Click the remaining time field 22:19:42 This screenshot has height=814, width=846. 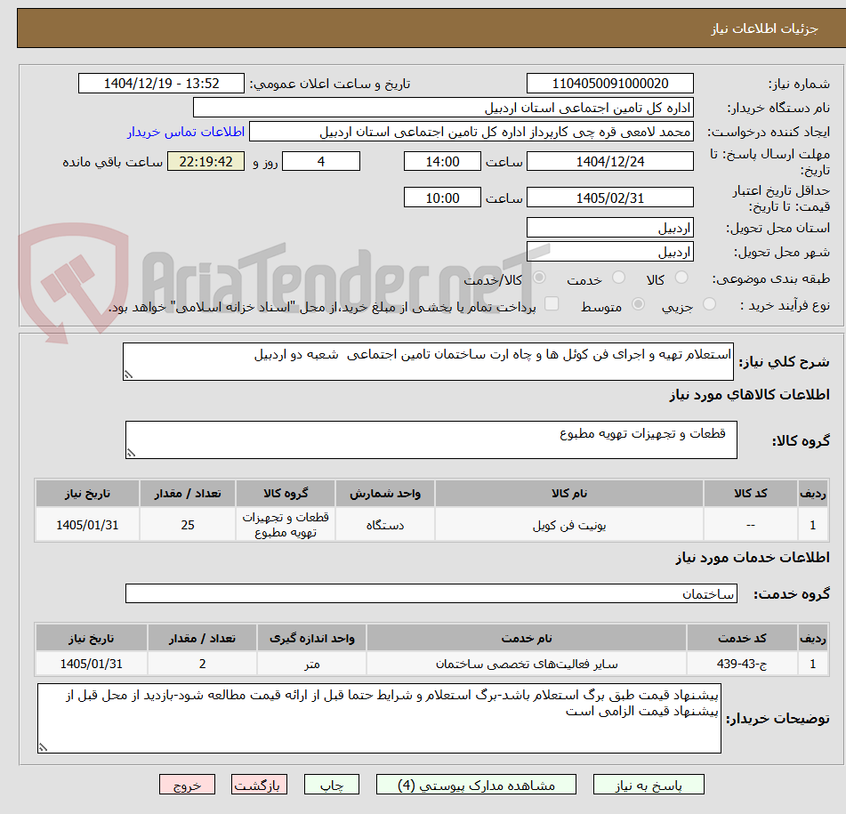coord(206,161)
